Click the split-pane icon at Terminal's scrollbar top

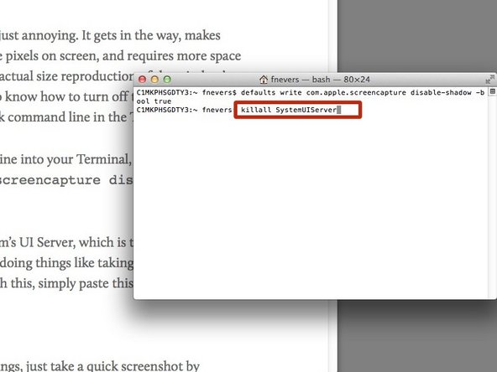tap(492, 91)
